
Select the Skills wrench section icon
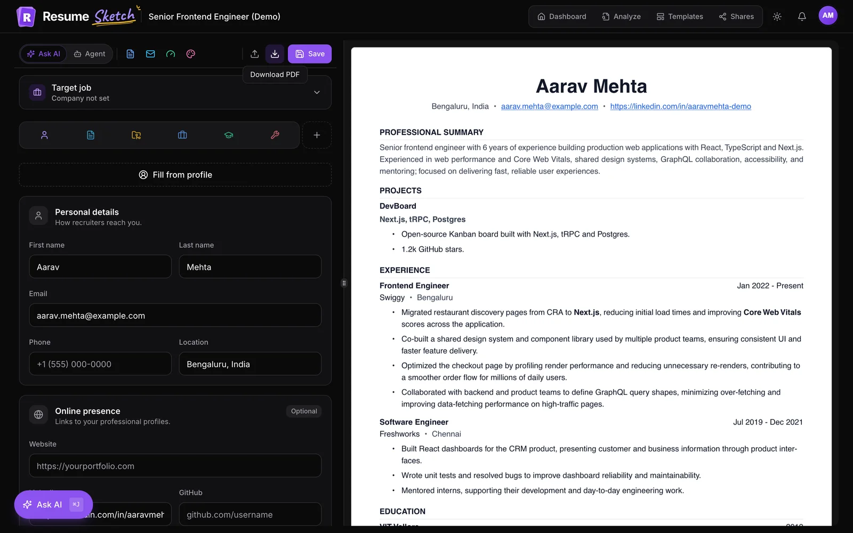pos(275,135)
